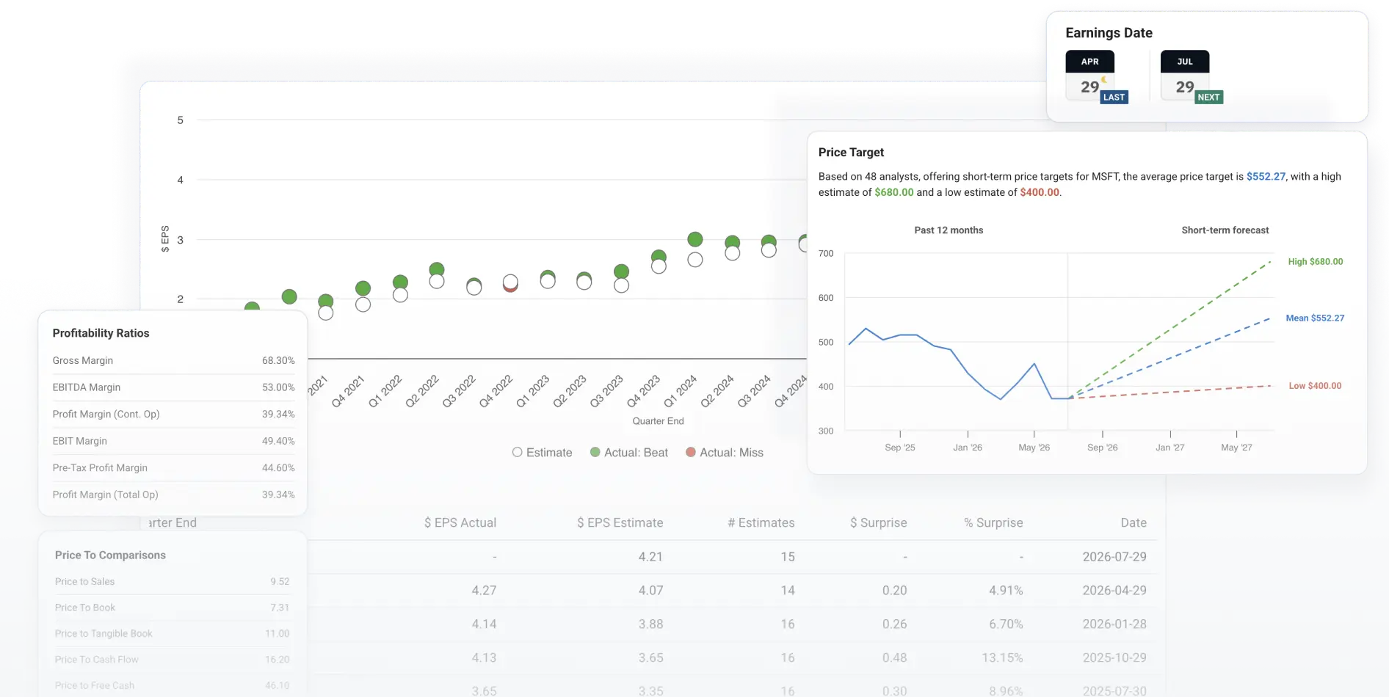
Task: Select the Price to Sales comparison row
Action: [172, 582]
